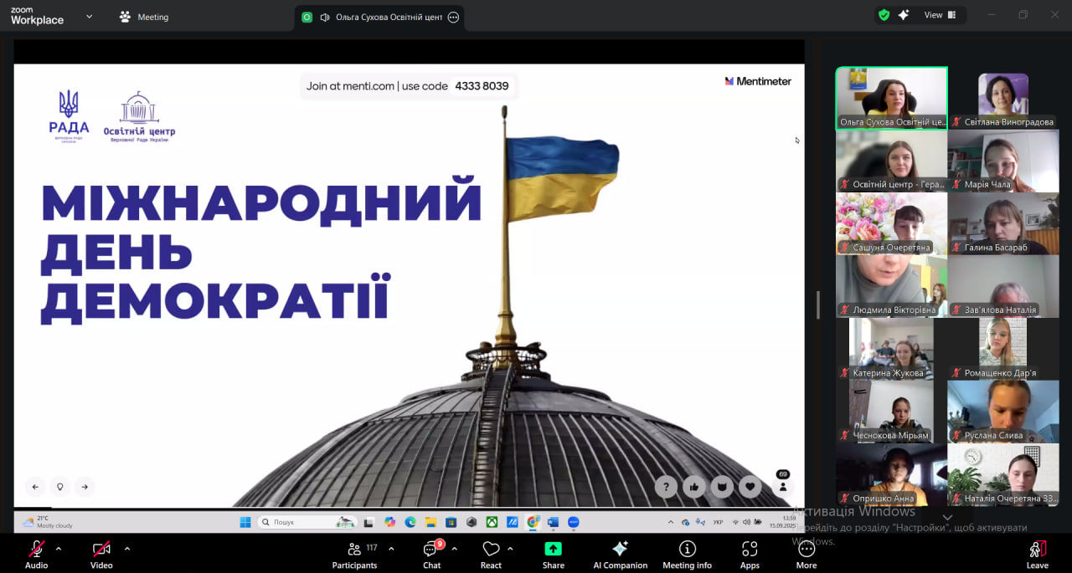Open the View layout menu
The height and width of the screenshot is (573, 1072).
pos(939,15)
